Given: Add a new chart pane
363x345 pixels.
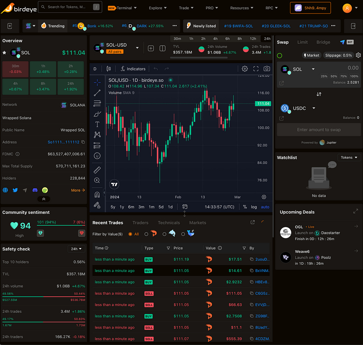Looking at the screenshot, I should [x=151, y=48].
